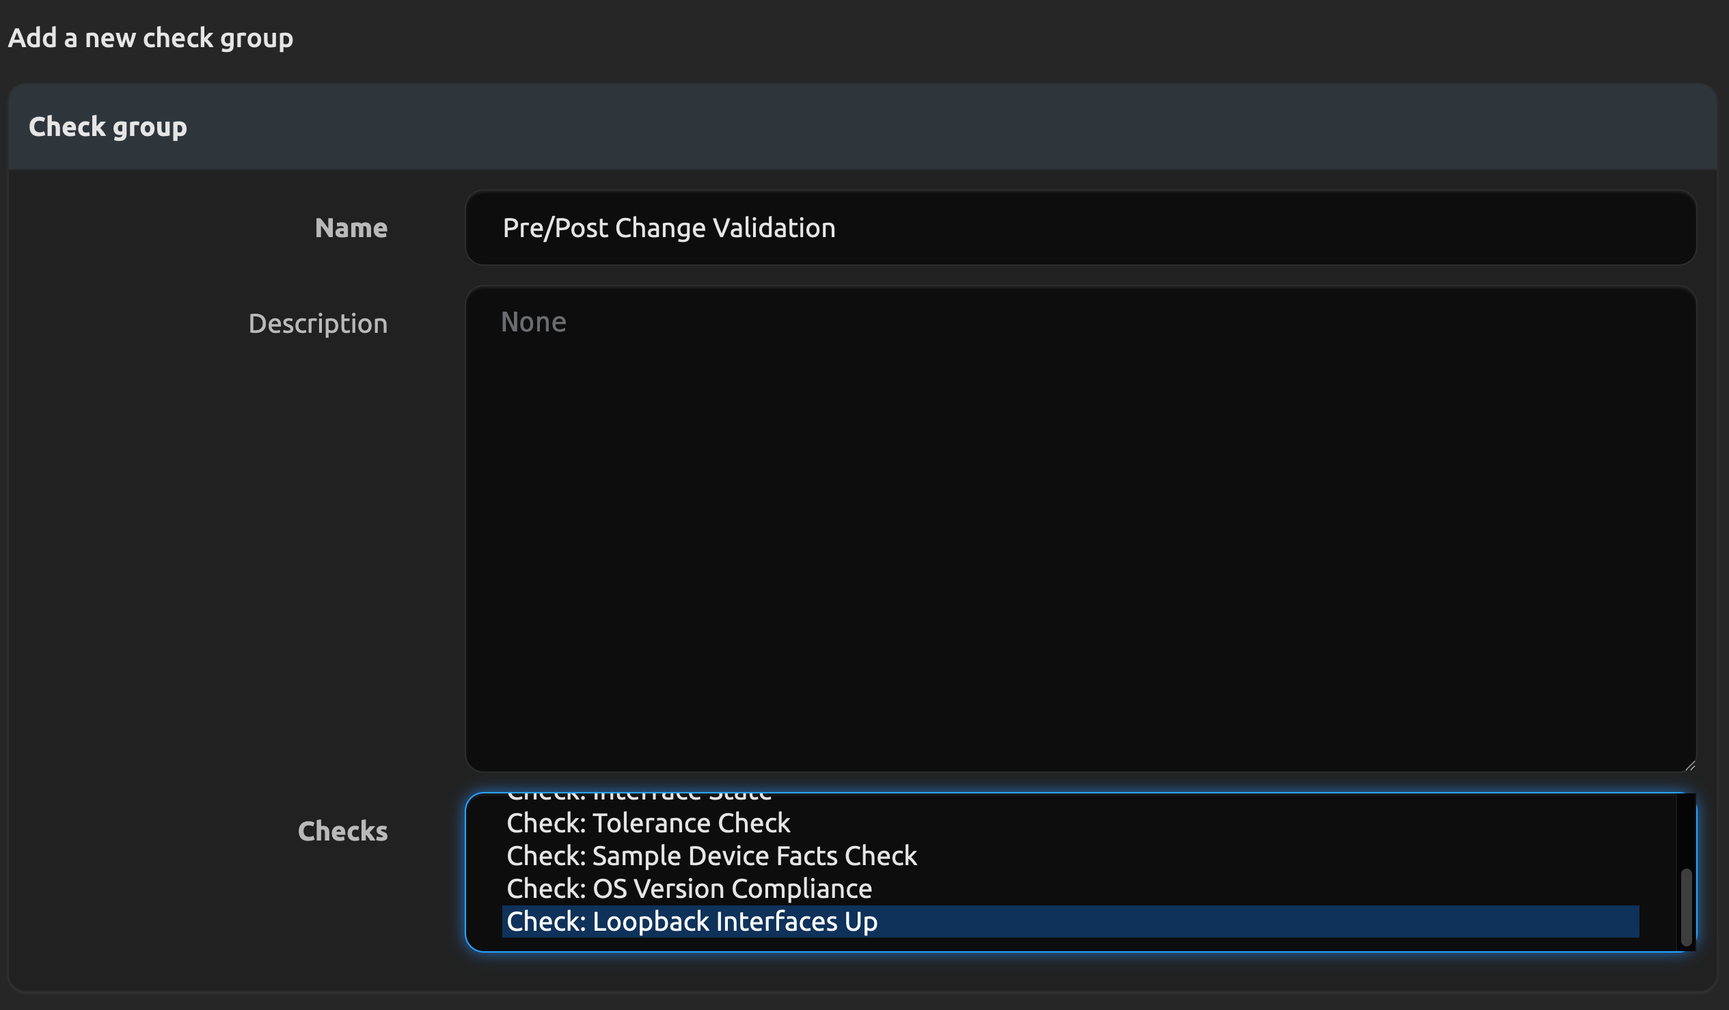Viewport: 1729px width, 1010px height.
Task: Select Check: Sample Device Facts Check
Action: click(711, 856)
